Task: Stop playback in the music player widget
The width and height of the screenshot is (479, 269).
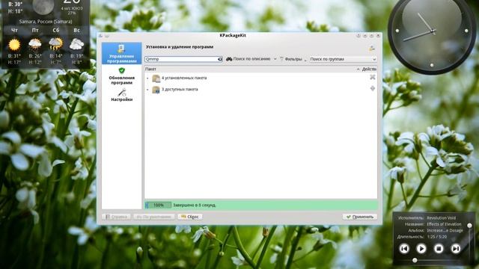Action: click(439, 249)
